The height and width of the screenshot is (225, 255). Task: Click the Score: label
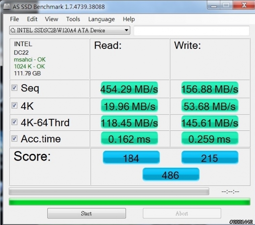click(32, 156)
